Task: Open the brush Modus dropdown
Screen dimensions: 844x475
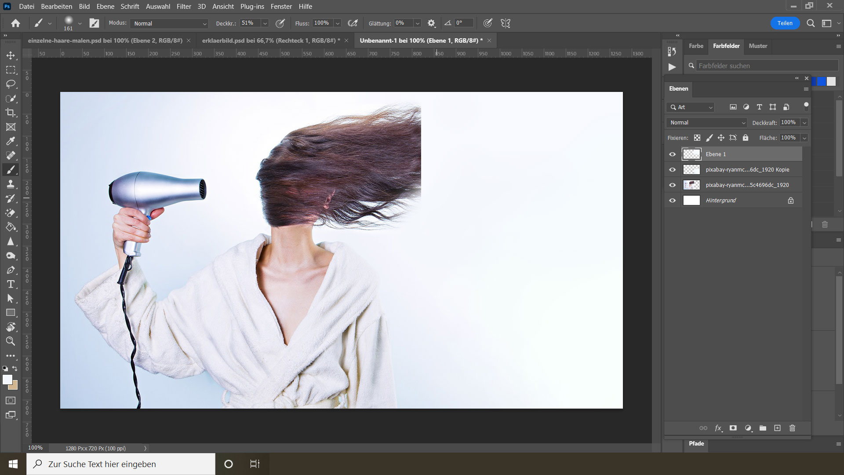Action: [x=170, y=23]
